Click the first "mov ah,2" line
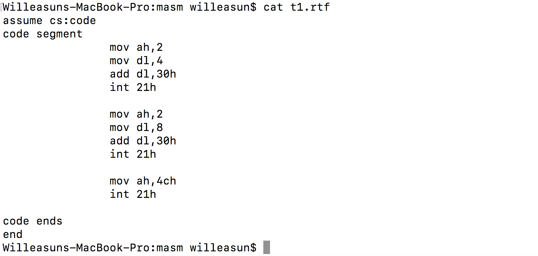Viewport: 538px width, 256px height. [x=136, y=47]
